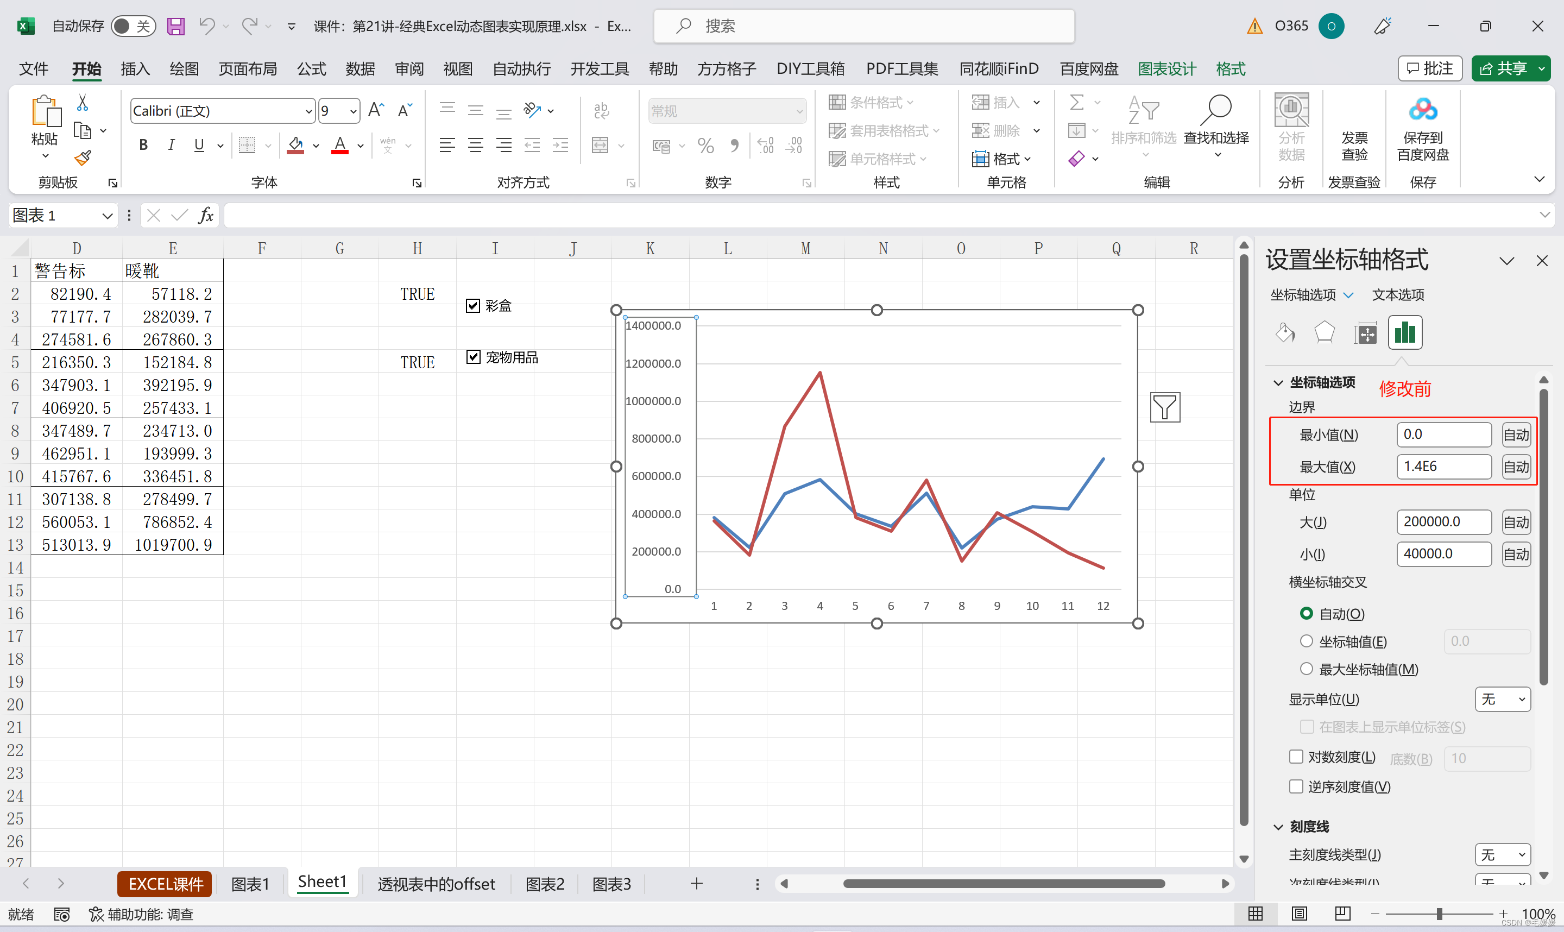Click the center align icon
The width and height of the screenshot is (1564, 932).
tap(475, 145)
